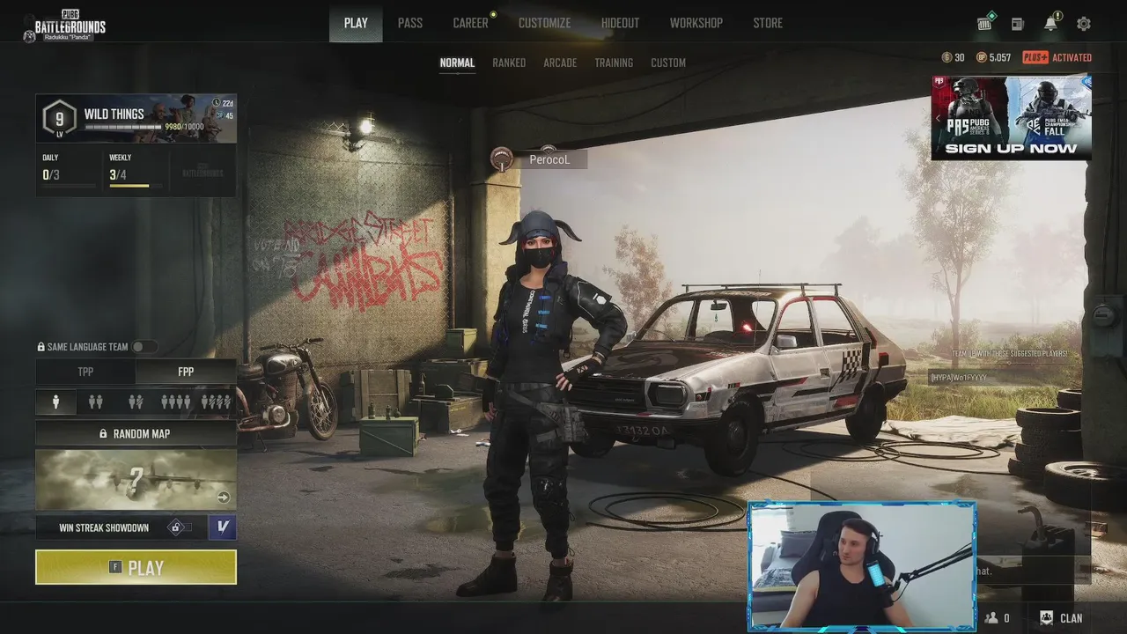Click the PLUS+ activated badge

click(x=1057, y=57)
